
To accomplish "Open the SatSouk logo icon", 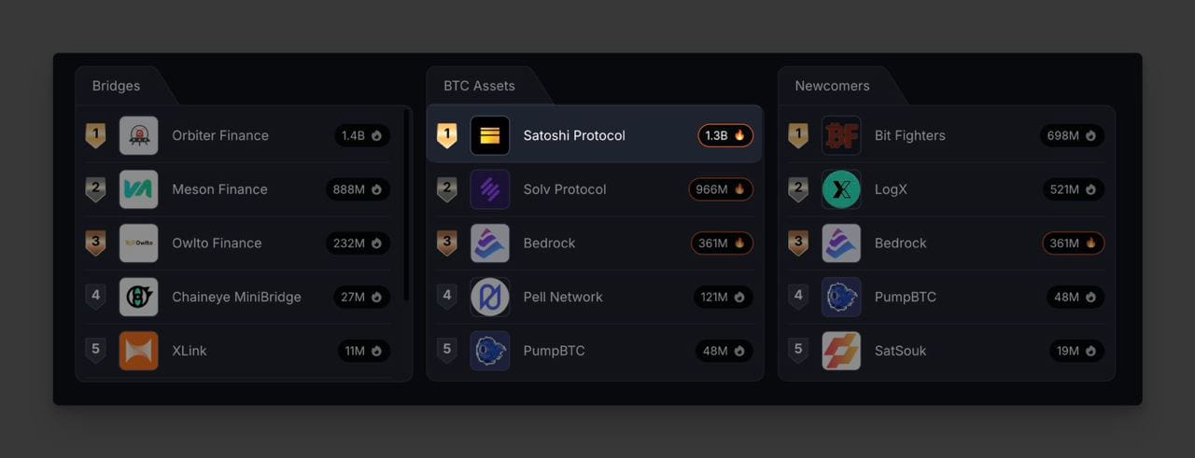I will (x=841, y=351).
